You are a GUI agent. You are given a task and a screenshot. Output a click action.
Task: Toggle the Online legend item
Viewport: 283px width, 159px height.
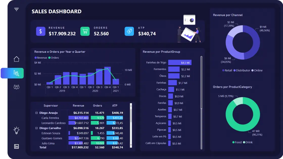(257, 70)
